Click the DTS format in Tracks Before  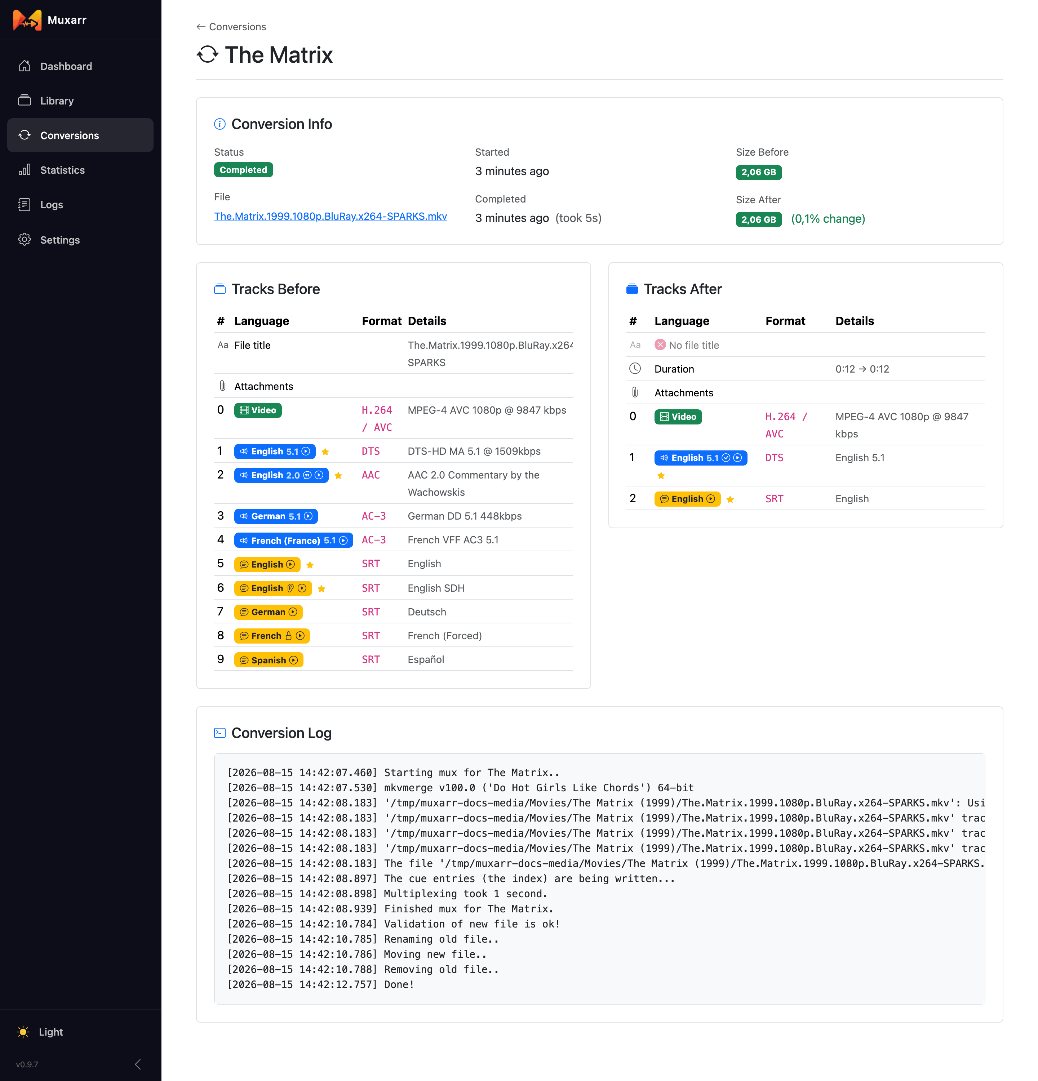tap(371, 452)
